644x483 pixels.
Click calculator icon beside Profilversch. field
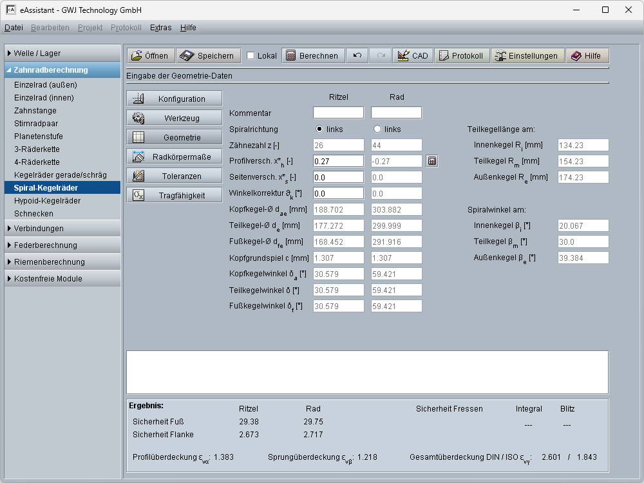(x=432, y=161)
